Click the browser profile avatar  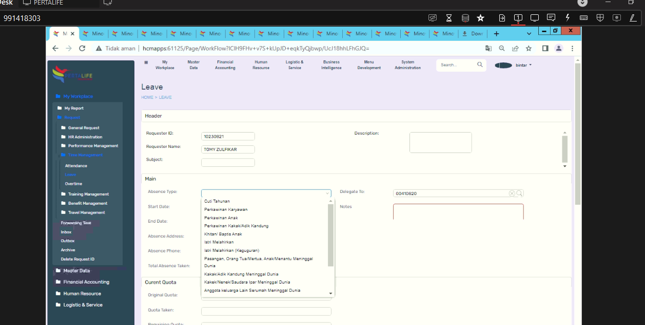[559, 48]
